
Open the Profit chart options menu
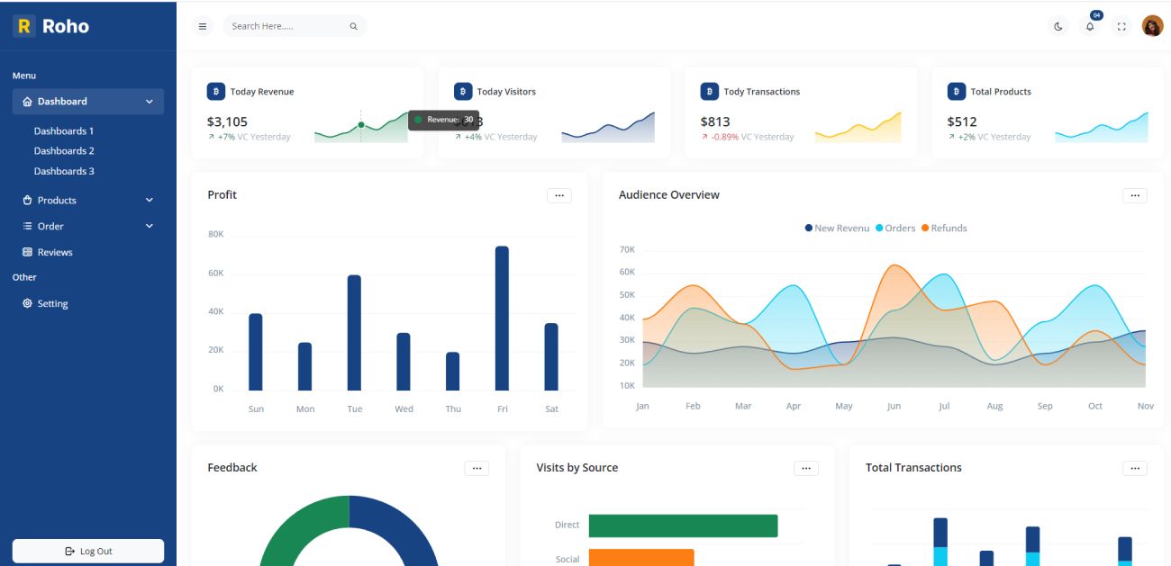click(559, 195)
